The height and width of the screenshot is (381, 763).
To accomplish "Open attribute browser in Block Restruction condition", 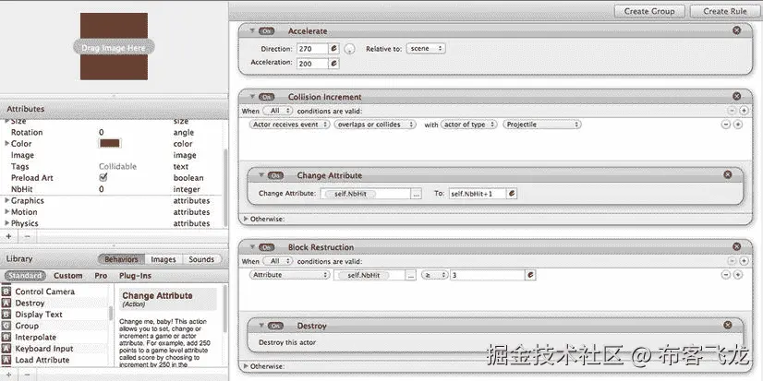I will tap(411, 275).
